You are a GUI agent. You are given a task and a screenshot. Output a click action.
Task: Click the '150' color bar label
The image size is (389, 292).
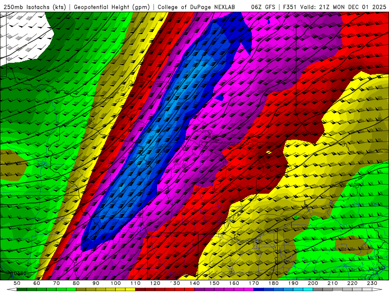[214, 283]
